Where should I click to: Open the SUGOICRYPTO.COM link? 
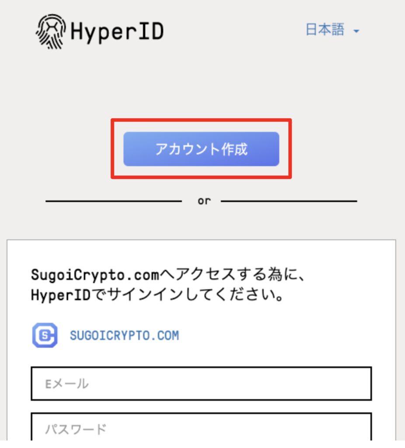[124, 336]
